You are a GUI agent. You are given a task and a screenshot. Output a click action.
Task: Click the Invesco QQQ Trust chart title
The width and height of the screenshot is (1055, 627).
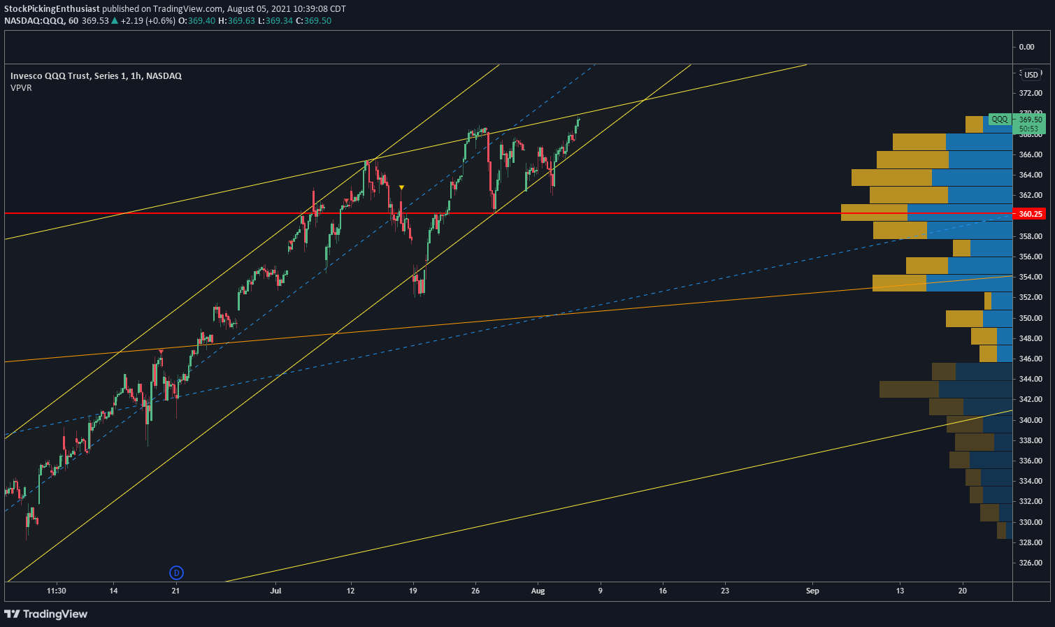pyautogui.click(x=96, y=75)
